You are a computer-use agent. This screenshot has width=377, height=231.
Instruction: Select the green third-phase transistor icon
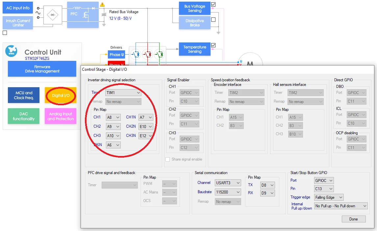[x=159, y=54]
